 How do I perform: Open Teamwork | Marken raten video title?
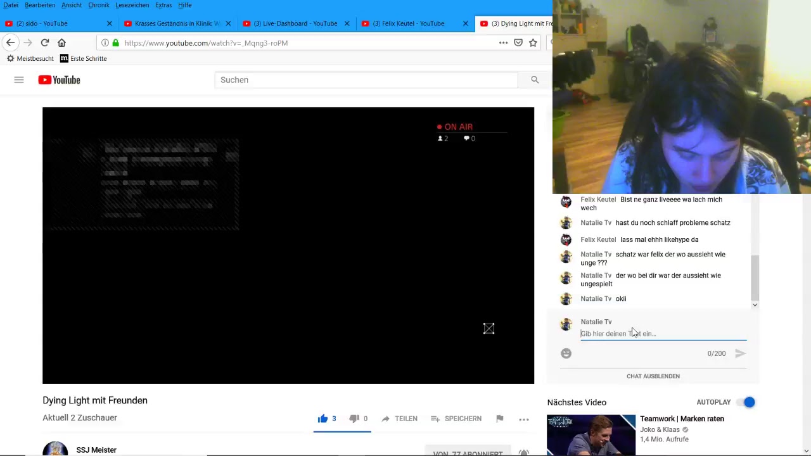pyautogui.click(x=682, y=419)
